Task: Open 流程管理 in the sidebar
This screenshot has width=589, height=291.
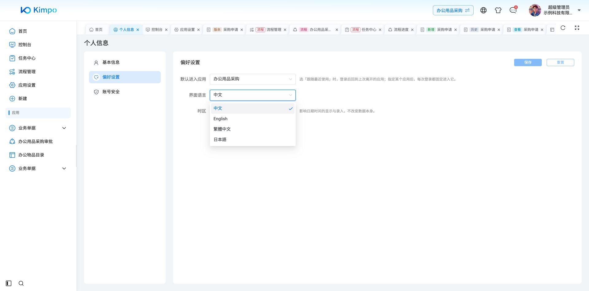Action: tap(38, 72)
